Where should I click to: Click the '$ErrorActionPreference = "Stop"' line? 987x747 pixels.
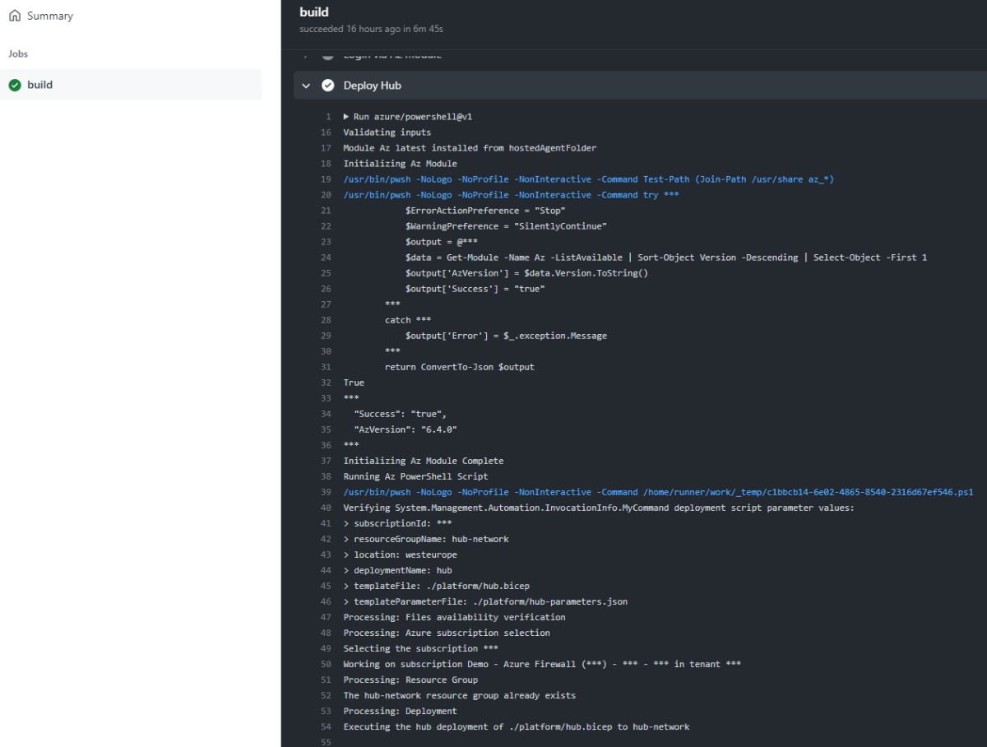[485, 211]
